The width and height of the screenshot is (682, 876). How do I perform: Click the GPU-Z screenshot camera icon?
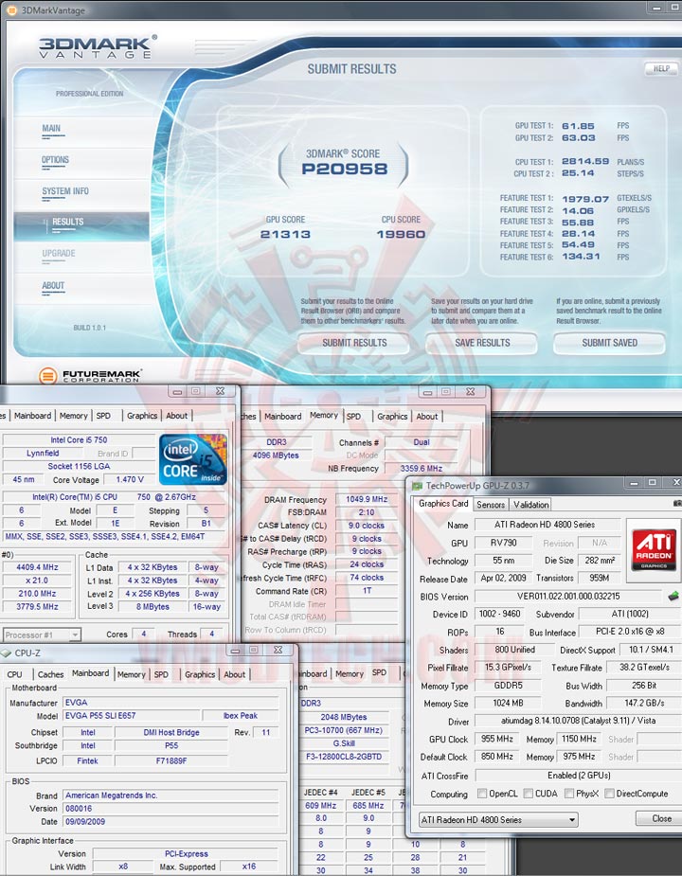677,504
